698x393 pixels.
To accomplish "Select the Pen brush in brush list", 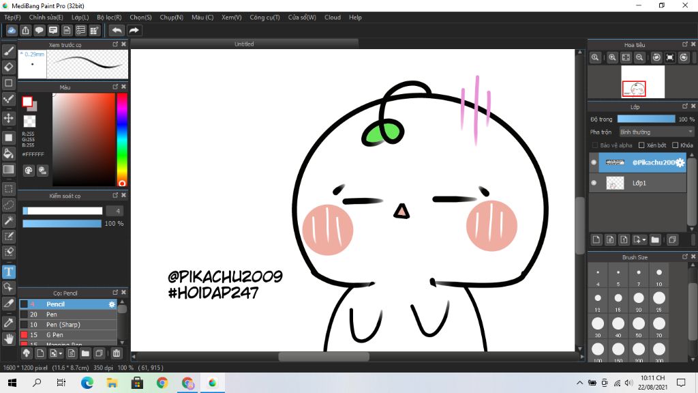I will point(67,315).
